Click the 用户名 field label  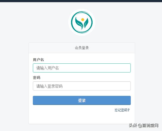[38, 60]
